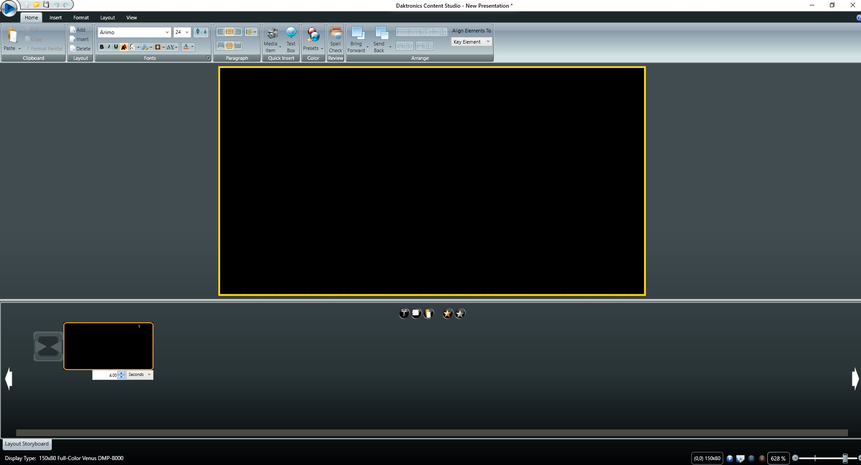Toggle Underline text formatting

(116, 47)
